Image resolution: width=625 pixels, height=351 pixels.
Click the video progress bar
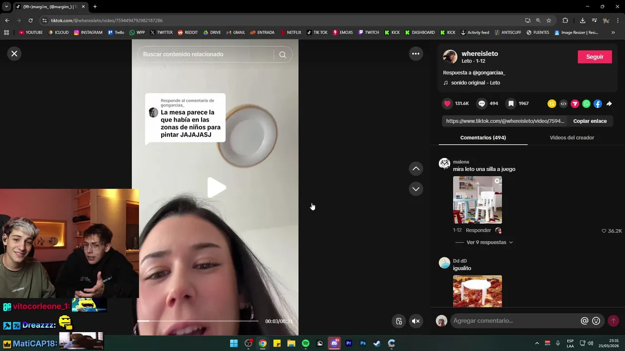click(197, 321)
